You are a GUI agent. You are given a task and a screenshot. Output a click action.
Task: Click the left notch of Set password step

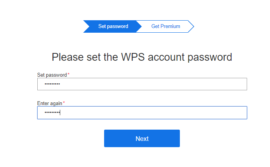[86, 26]
